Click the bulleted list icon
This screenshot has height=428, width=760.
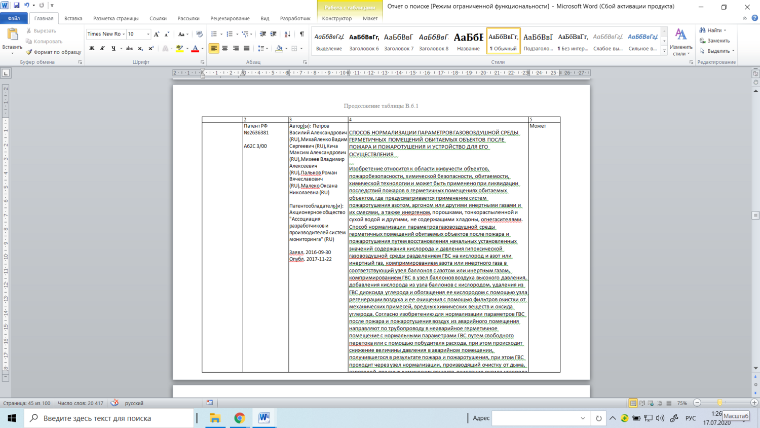click(x=214, y=34)
